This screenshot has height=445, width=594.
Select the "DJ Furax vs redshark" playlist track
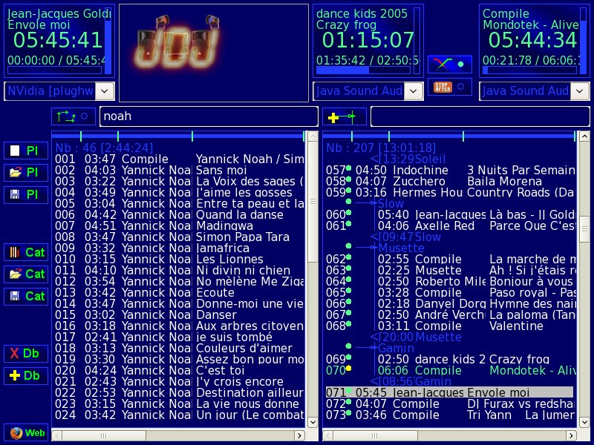[451, 403]
